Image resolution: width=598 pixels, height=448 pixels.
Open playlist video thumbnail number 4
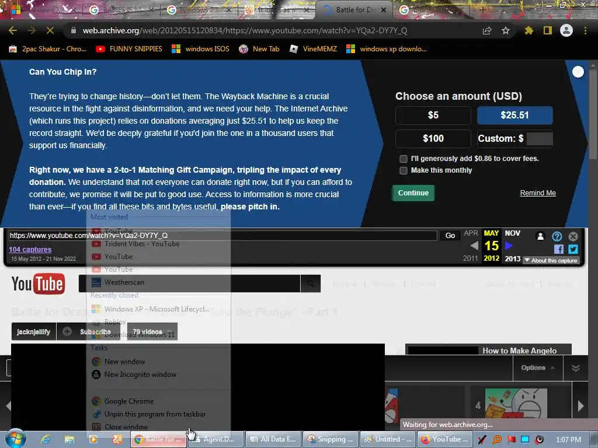(x=516, y=404)
